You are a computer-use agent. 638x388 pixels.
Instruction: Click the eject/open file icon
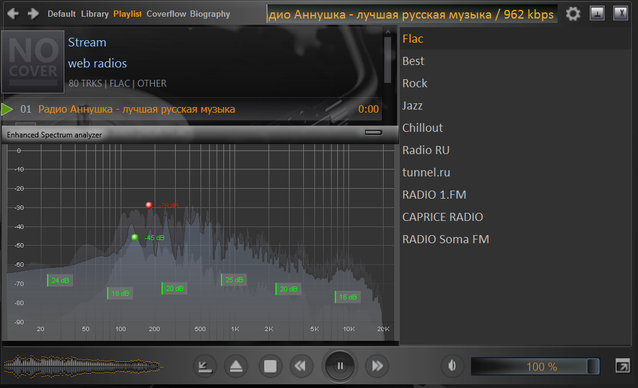pyautogui.click(x=236, y=366)
